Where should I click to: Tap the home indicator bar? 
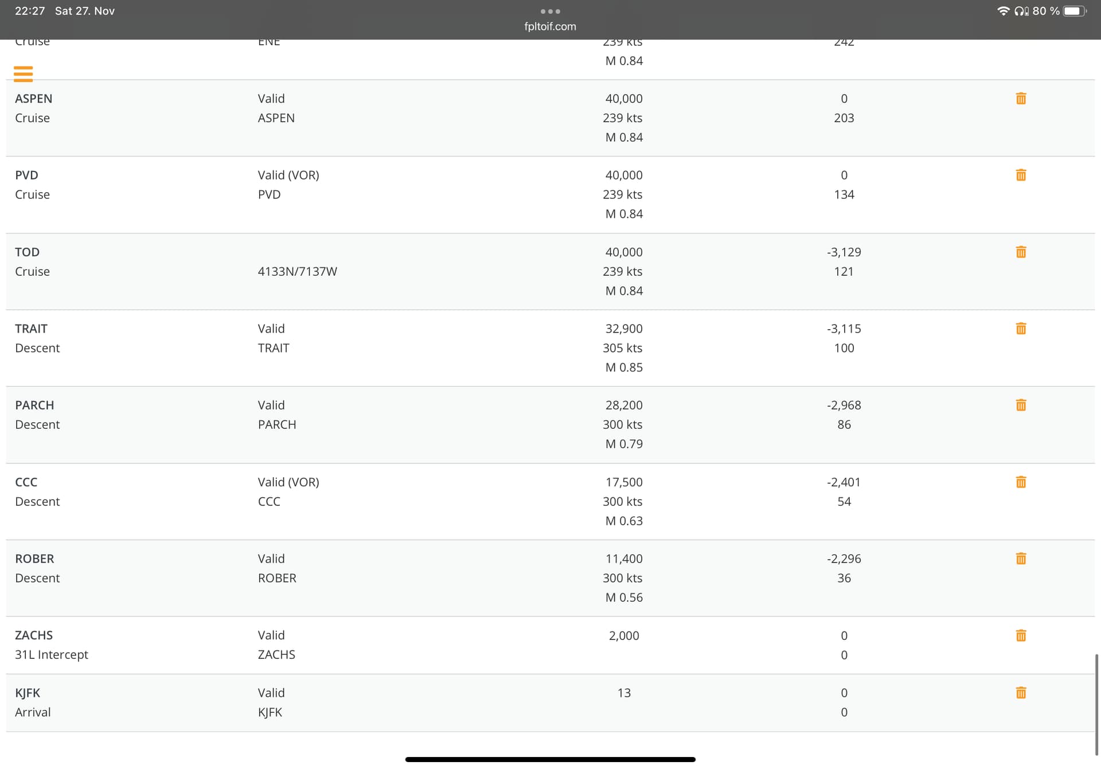550,759
